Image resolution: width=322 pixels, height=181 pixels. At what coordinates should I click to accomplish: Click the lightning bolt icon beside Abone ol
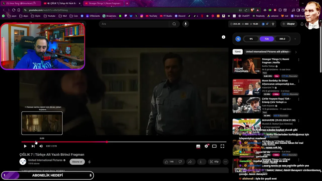point(89,162)
